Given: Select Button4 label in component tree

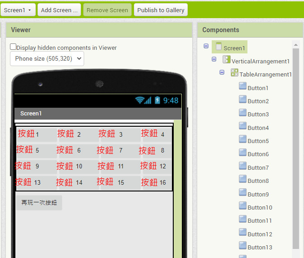Looking at the screenshot, I should click(258, 128).
